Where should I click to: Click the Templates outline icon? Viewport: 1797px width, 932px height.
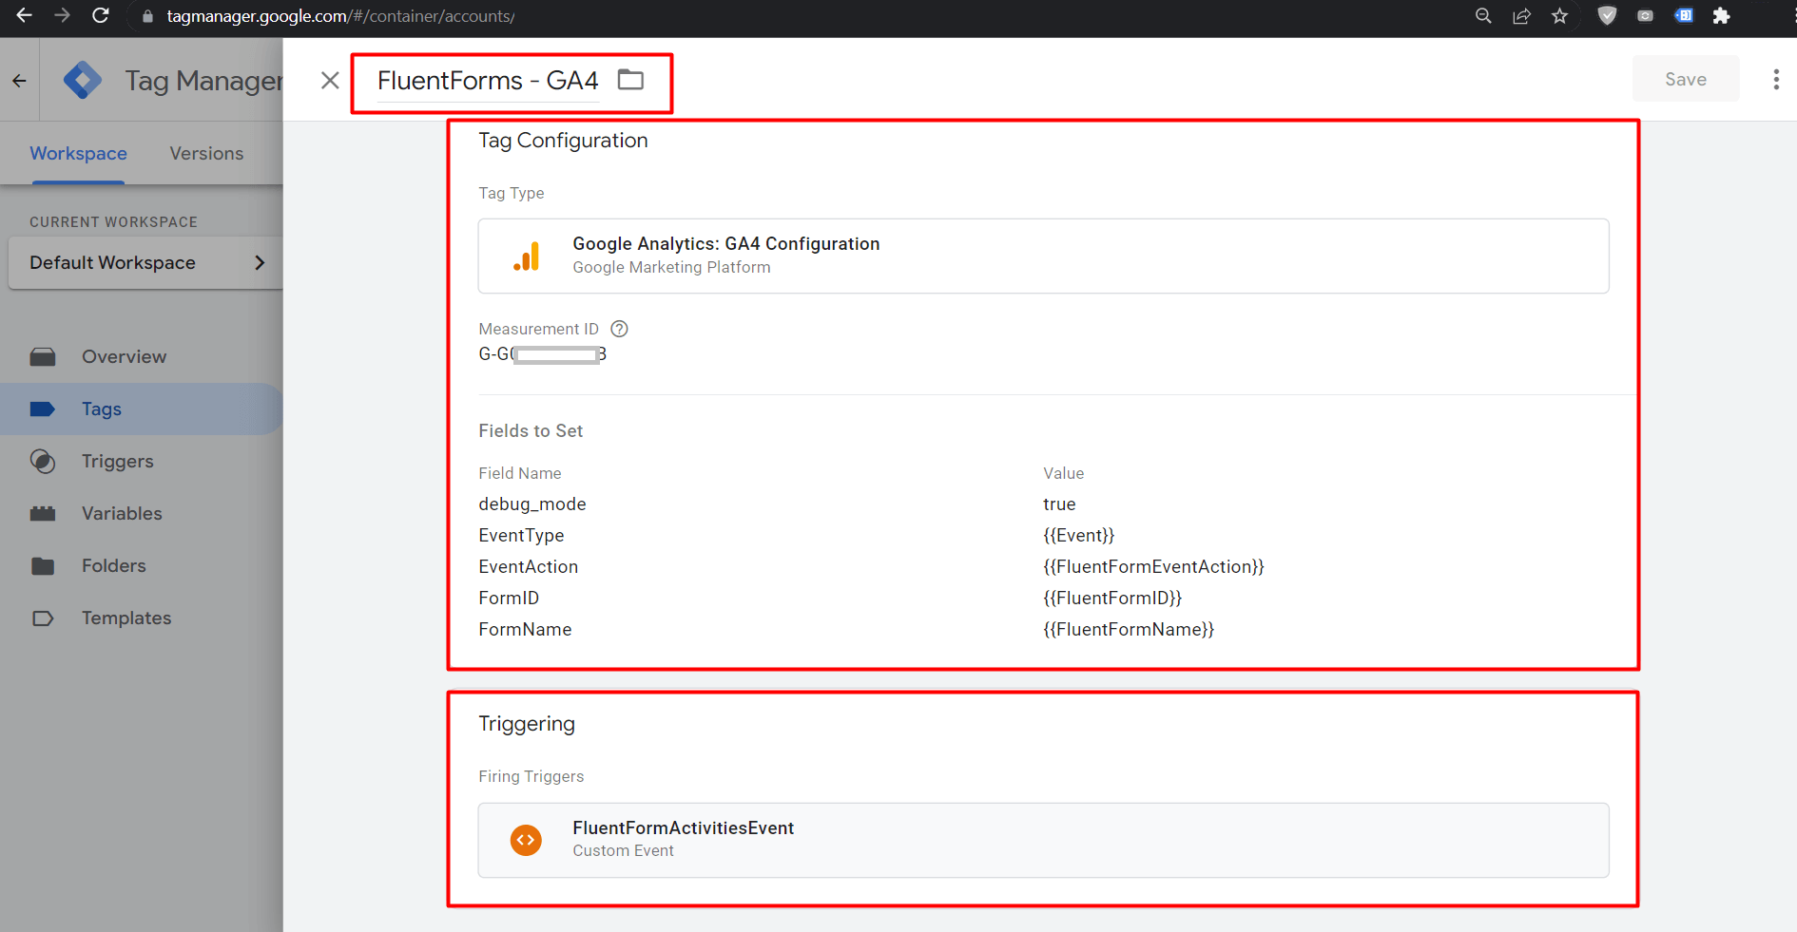[43, 618]
